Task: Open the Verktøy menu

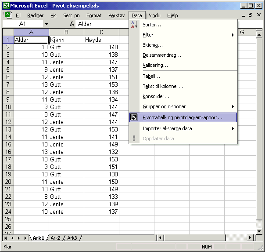Action: (116, 15)
